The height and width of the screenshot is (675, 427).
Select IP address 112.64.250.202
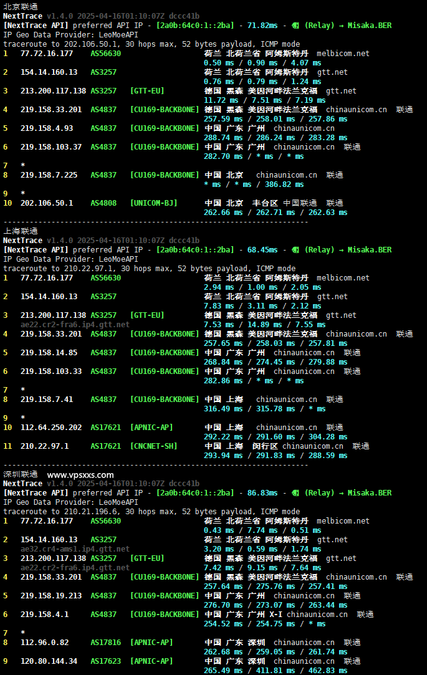[50, 428]
